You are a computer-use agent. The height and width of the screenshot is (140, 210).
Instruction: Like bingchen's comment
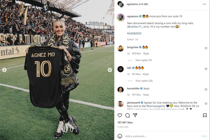pos(206,48)
